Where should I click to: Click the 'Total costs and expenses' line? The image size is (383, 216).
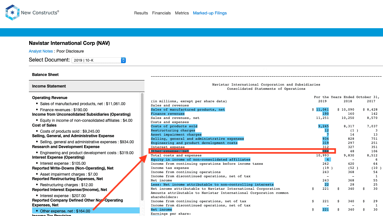click(x=176, y=155)
